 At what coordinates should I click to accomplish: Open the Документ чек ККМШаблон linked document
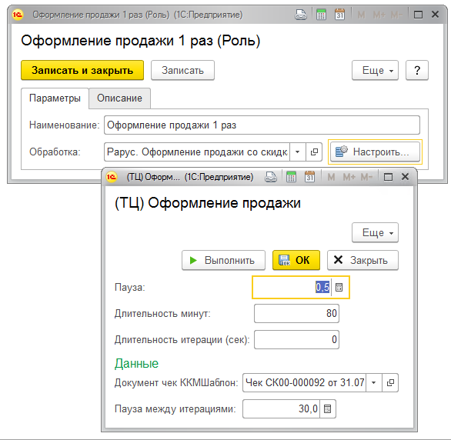tap(390, 382)
